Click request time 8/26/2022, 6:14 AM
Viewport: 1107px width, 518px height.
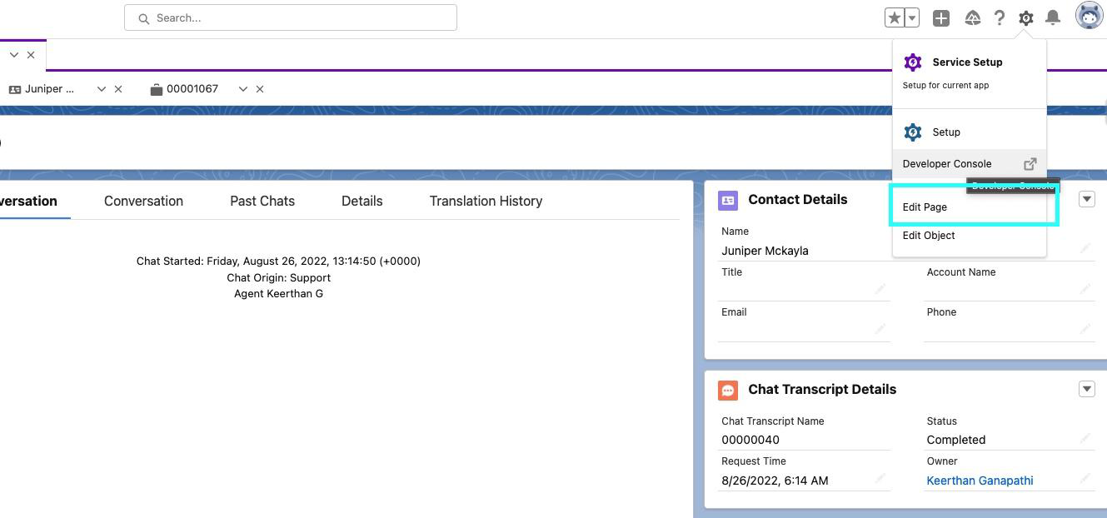coord(775,481)
